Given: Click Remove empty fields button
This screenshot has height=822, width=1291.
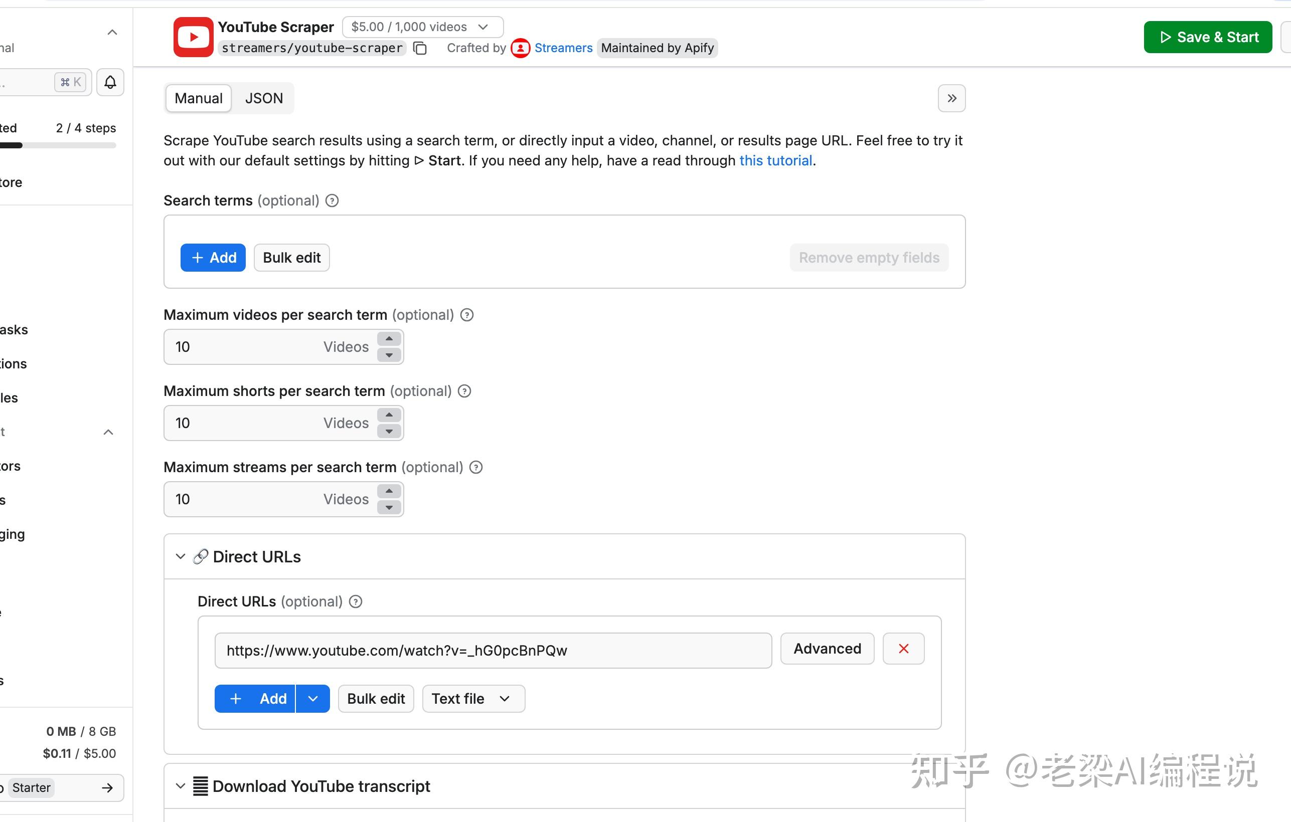Looking at the screenshot, I should (x=869, y=258).
